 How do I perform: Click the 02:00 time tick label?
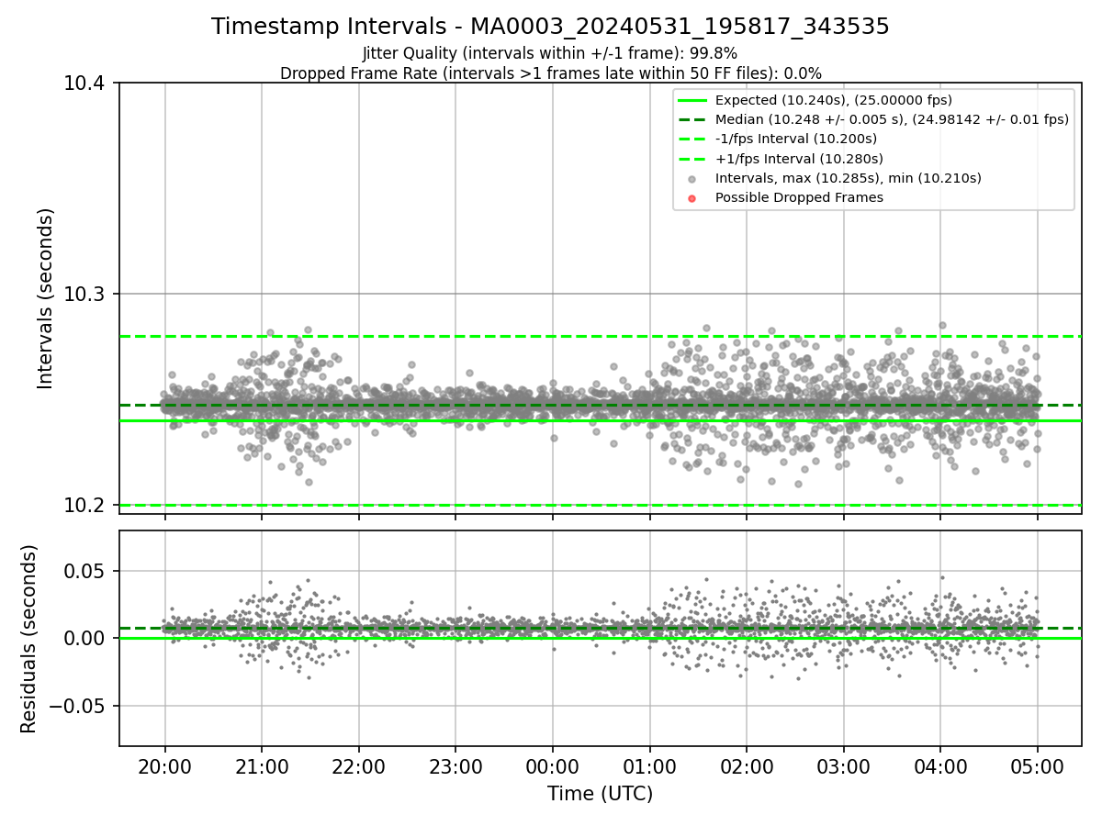[747, 766]
